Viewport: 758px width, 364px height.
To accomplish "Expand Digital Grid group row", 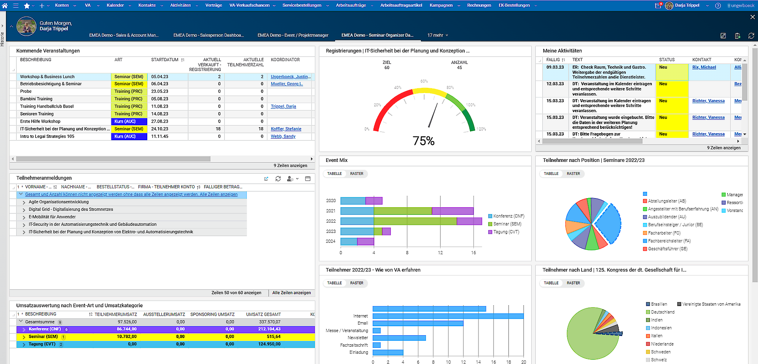I will [24, 210].
